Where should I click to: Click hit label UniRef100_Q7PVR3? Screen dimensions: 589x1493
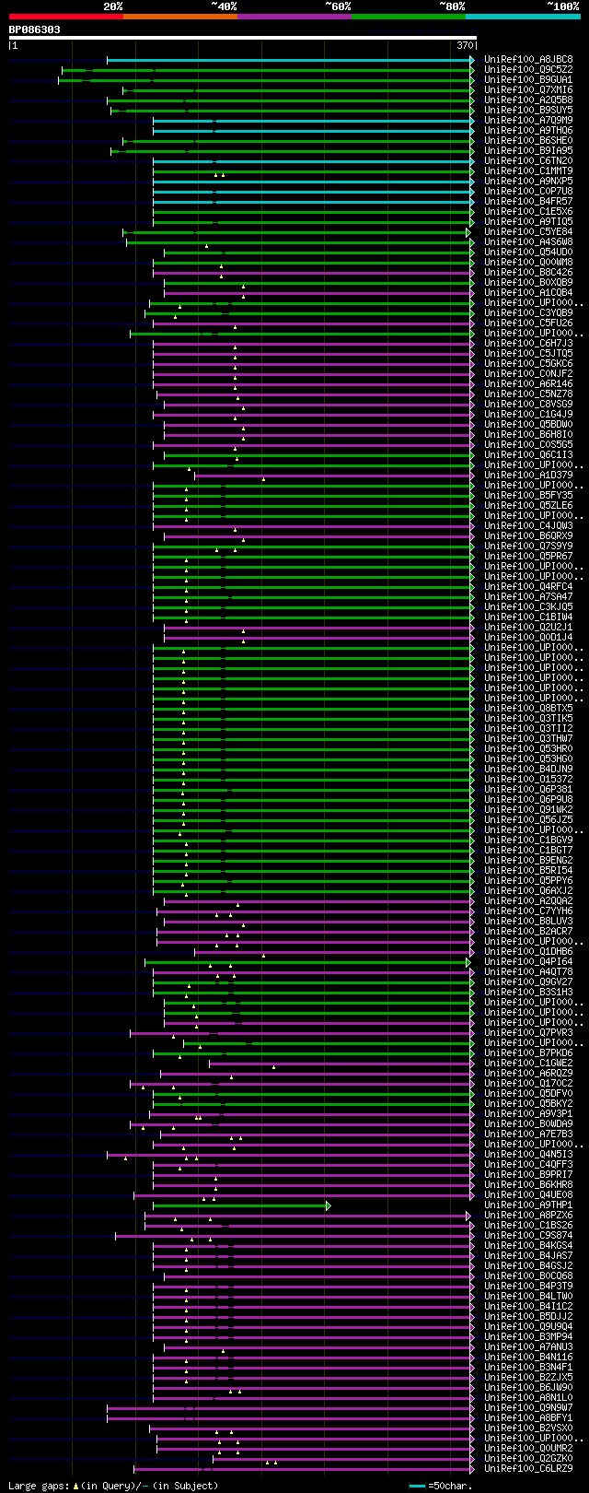point(528,1033)
